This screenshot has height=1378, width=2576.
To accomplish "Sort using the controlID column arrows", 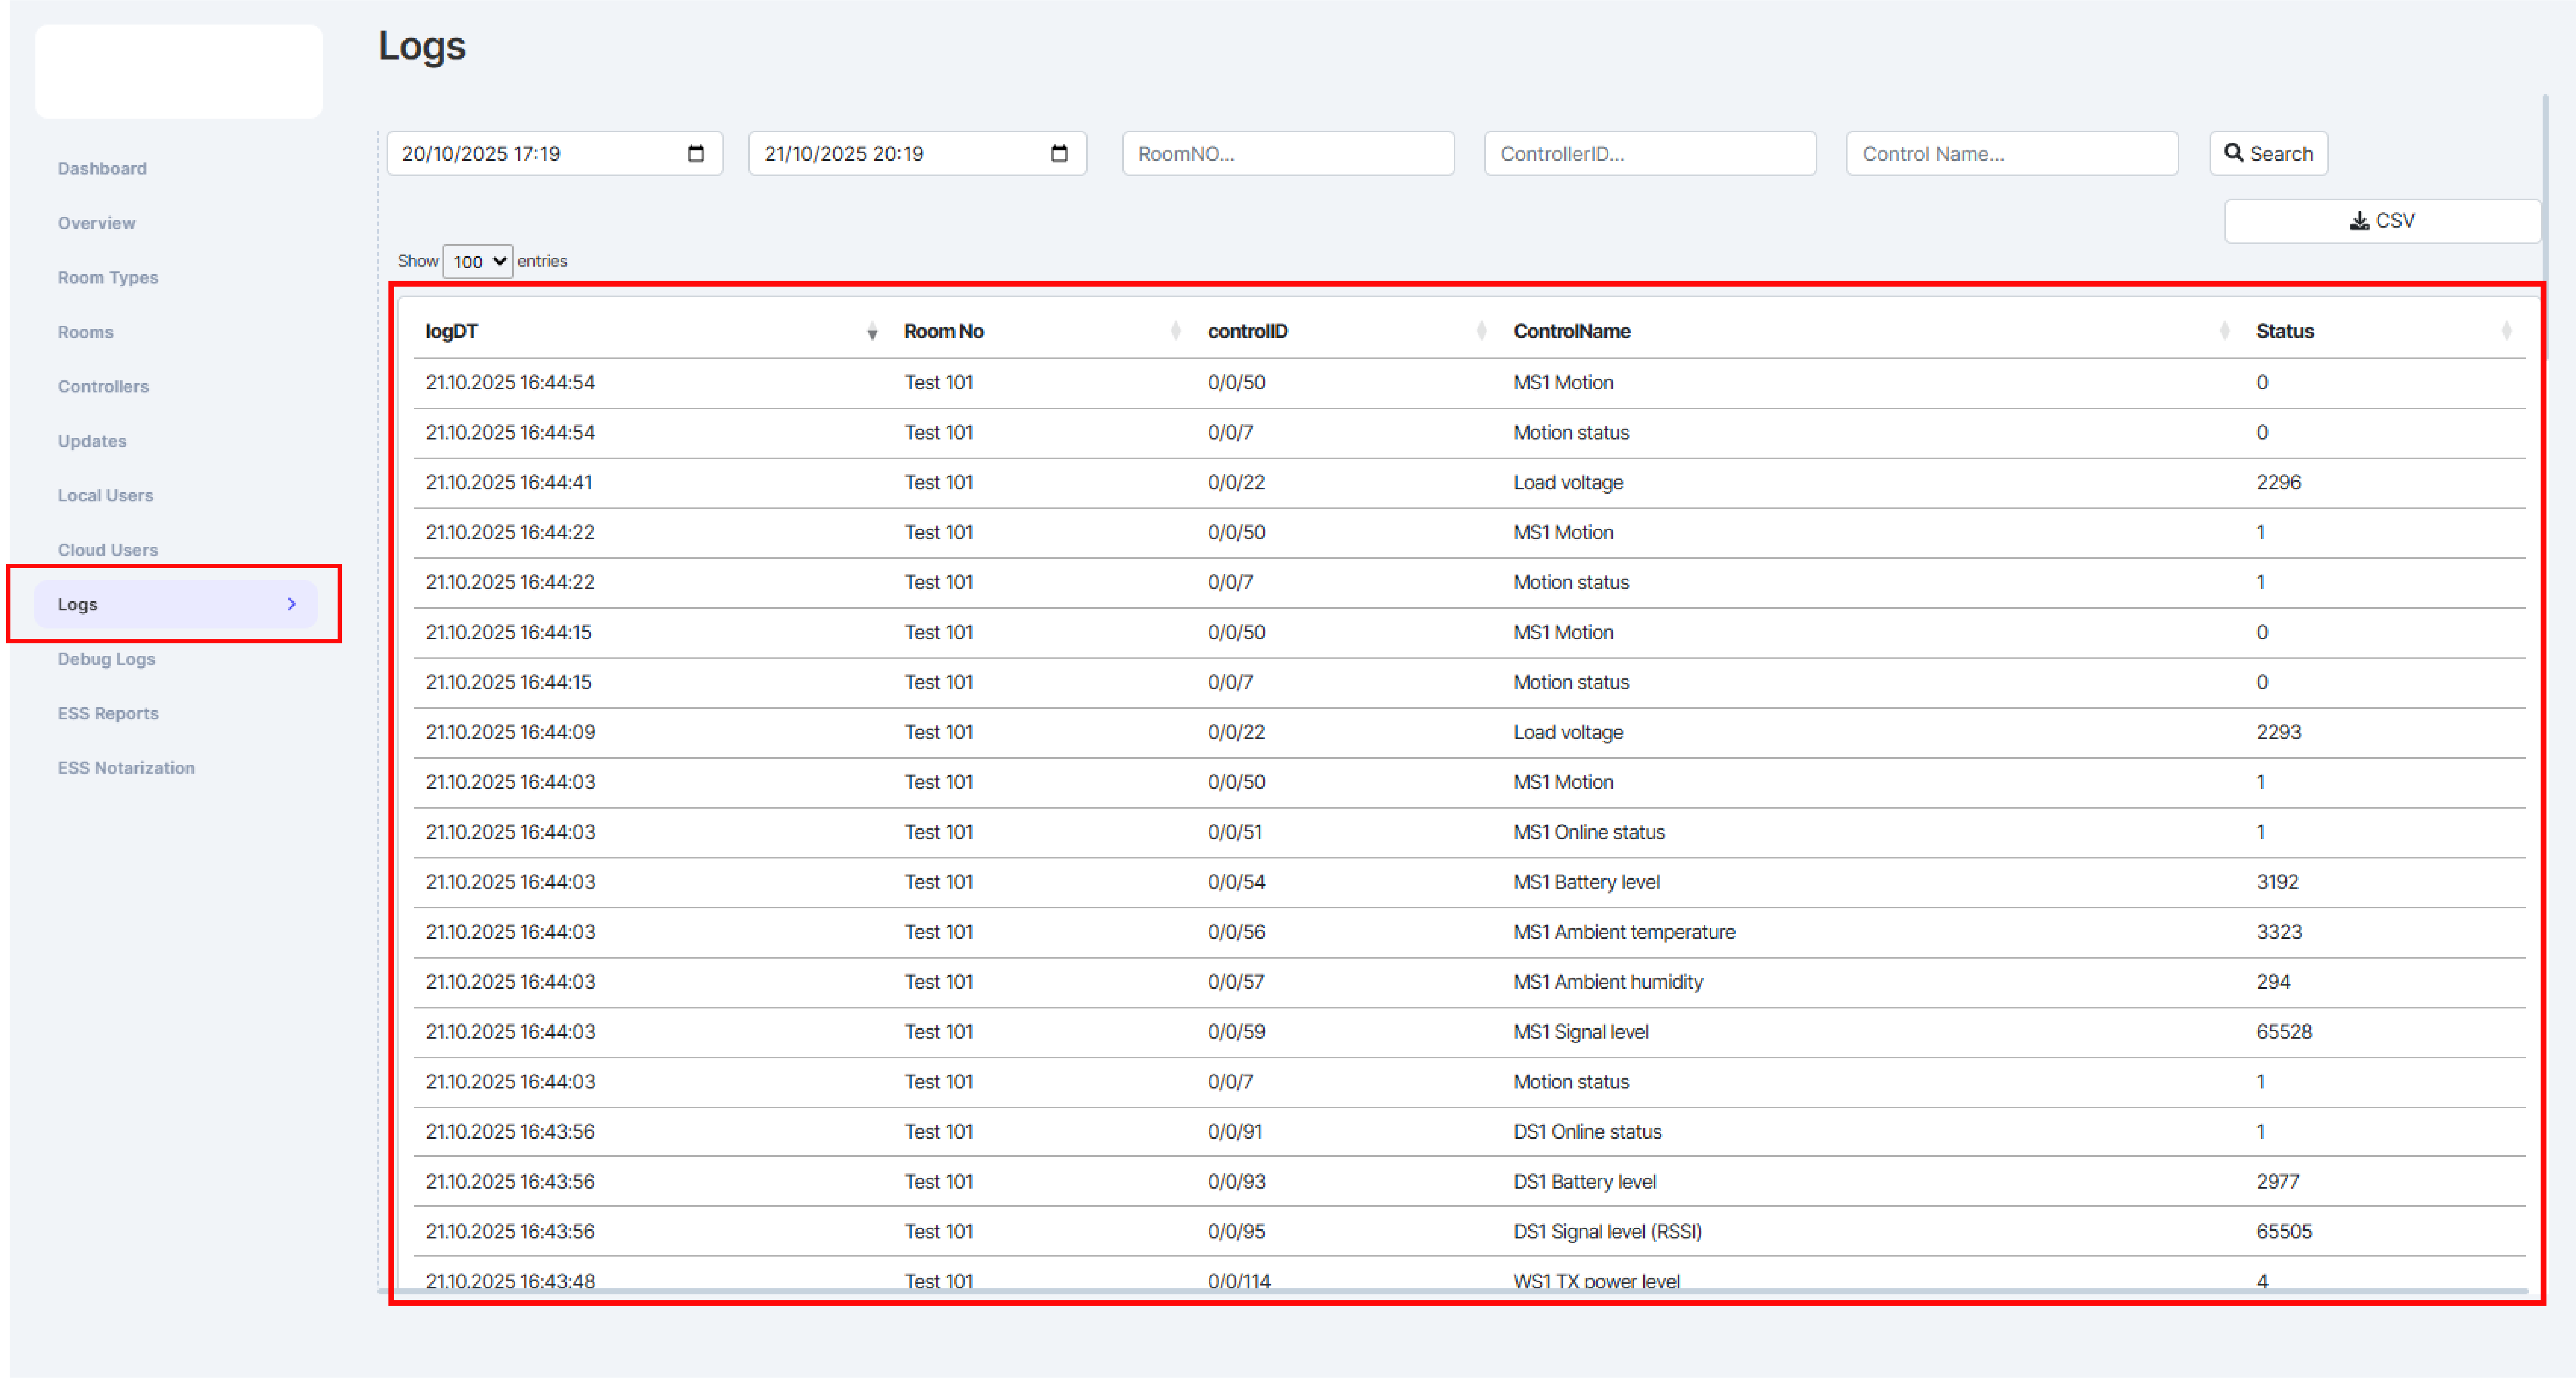I will pyautogui.click(x=1481, y=332).
